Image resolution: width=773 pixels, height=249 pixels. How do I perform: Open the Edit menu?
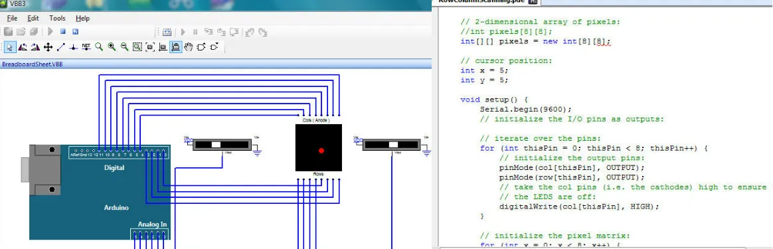(x=33, y=18)
